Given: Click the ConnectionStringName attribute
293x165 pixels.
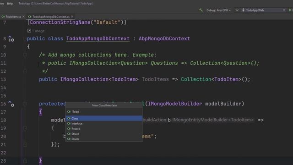Looking at the screenshot, I should 60,22.
